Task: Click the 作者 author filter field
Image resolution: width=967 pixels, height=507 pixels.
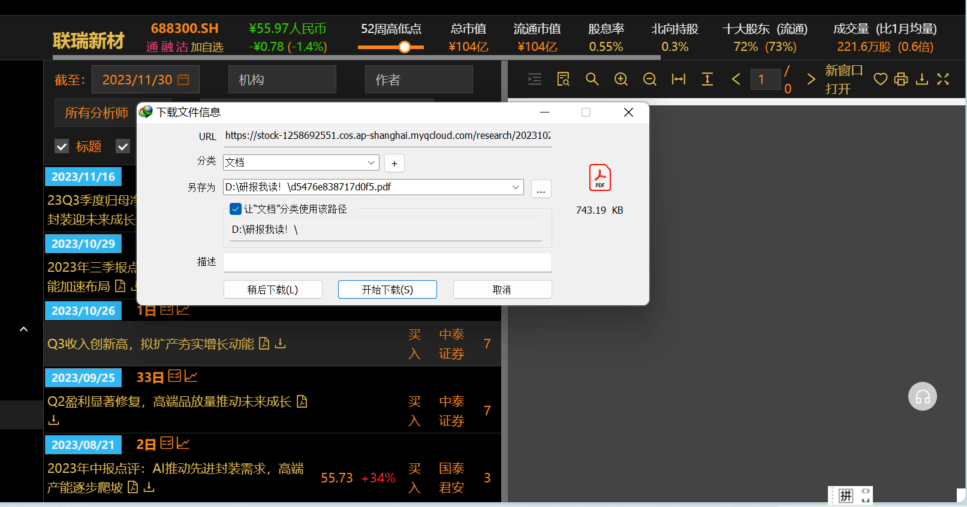Action: 419,80
